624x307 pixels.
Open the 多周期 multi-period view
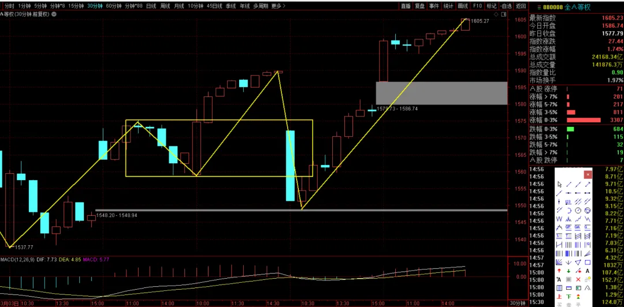coord(261,6)
